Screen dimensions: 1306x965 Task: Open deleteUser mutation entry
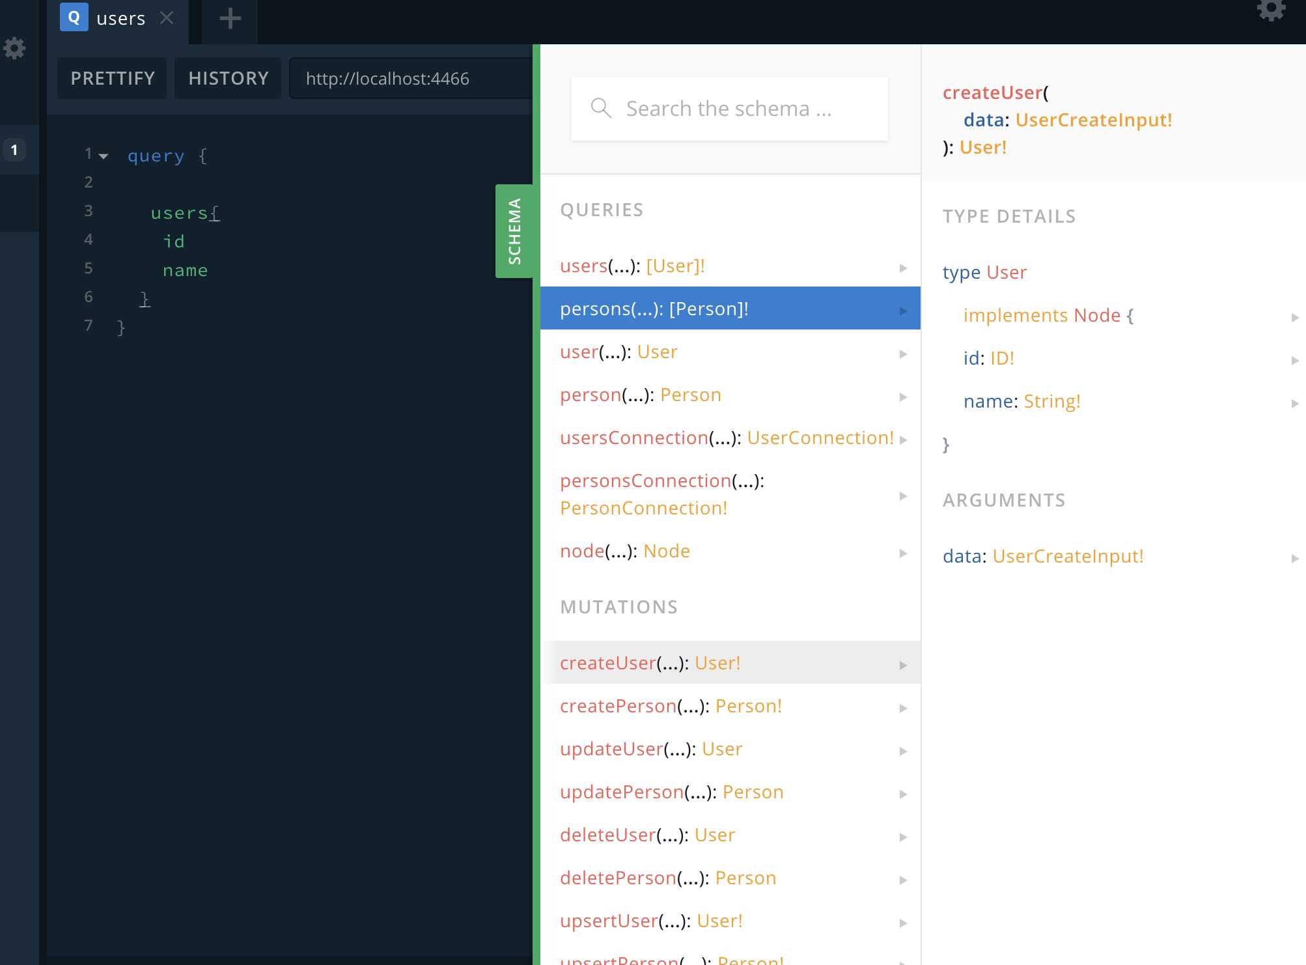[x=730, y=835]
